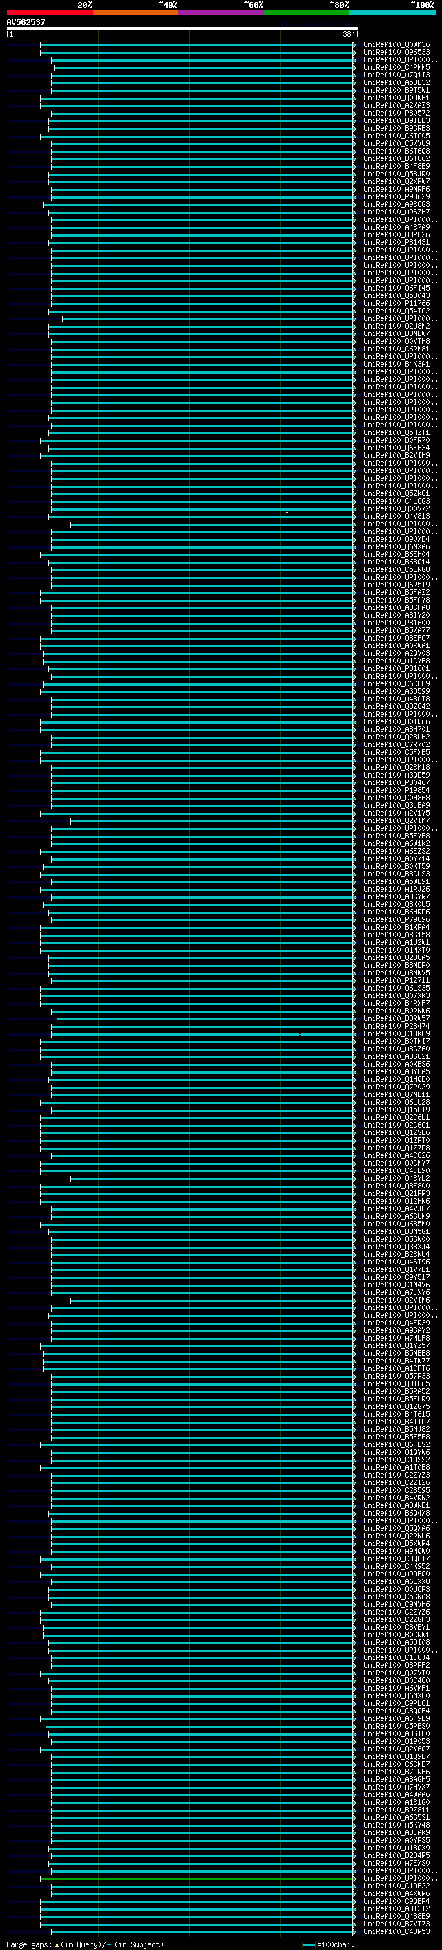This screenshot has width=442, height=1950.
Task: Select hit label UniRef100_Q2XPW7
Action: pos(396,181)
